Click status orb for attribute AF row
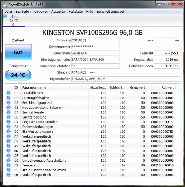The image size is (185, 187). tap(9, 155)
